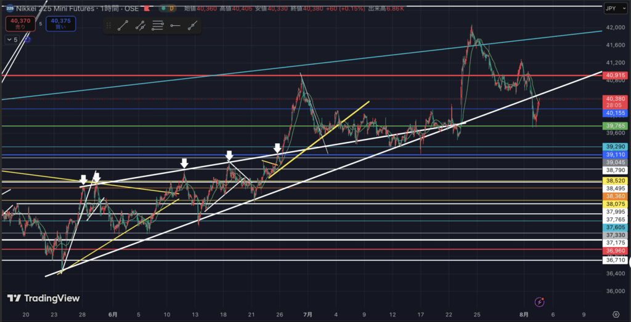Image resolution: width=631 pixels, height=322 pixels.
Task: Click the 39,110 blue price label
Action: click(x=616, y=155)
